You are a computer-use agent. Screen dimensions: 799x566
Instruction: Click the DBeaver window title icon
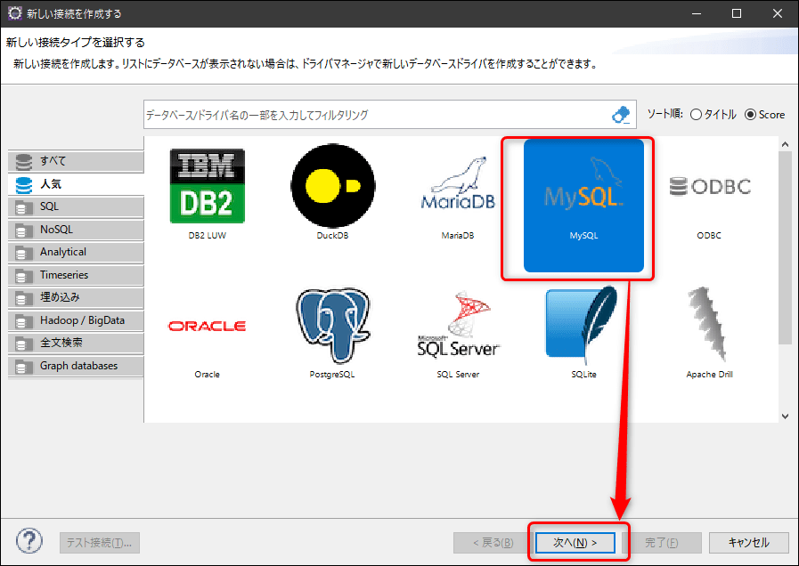(15, 13)
